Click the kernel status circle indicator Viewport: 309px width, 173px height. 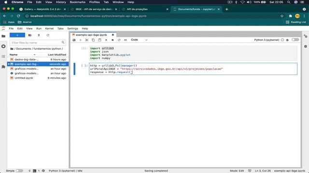(282, 40)
